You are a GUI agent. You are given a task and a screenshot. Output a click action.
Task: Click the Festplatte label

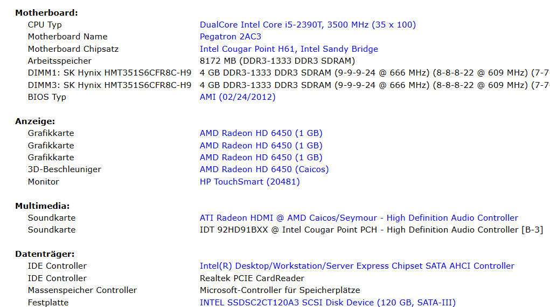48,303
